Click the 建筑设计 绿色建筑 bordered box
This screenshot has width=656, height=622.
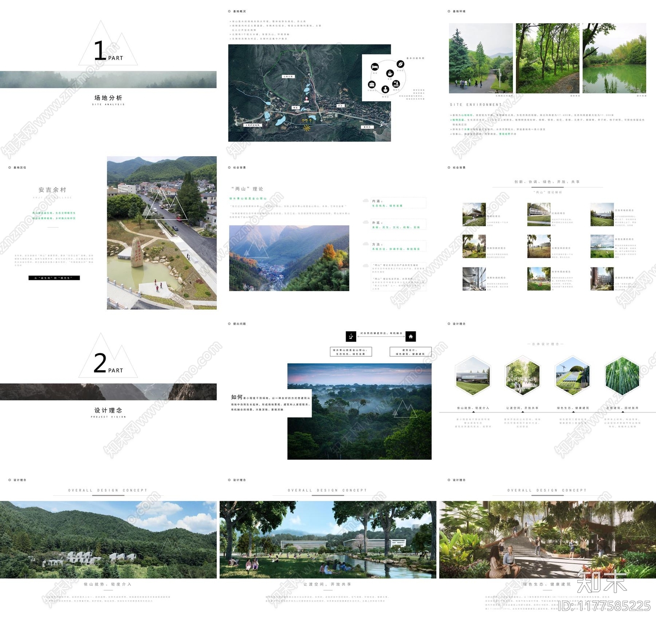coord(411,352)
